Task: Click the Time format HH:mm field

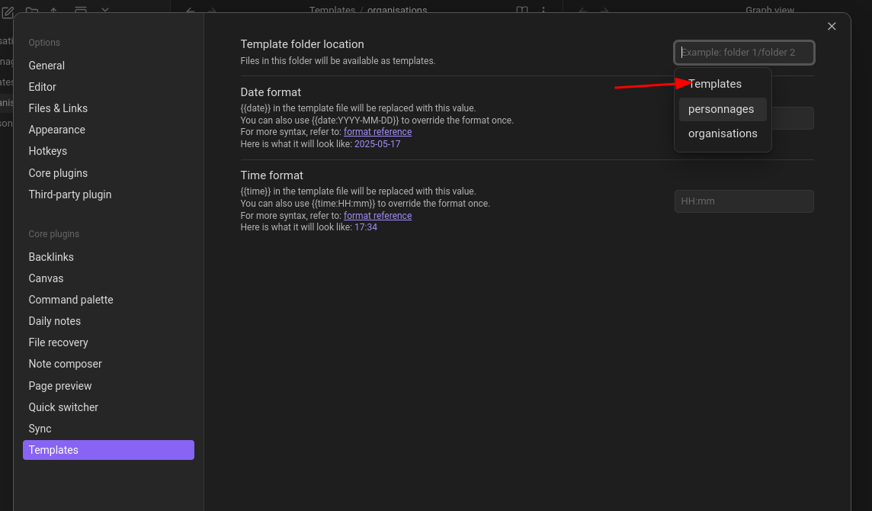Action: (x=744, y=201)
